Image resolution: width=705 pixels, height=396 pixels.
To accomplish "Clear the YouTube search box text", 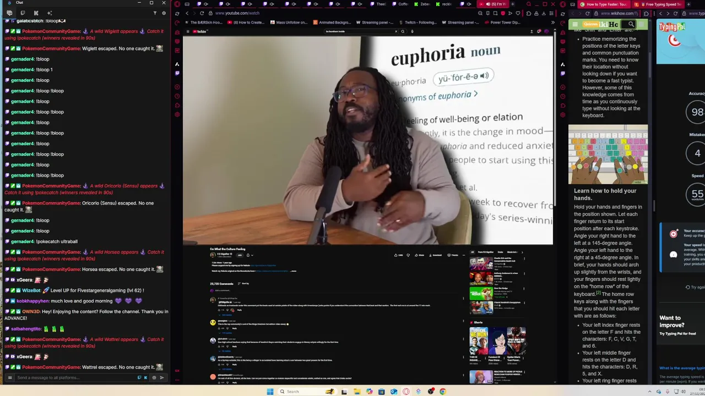I will click(395, 31).
